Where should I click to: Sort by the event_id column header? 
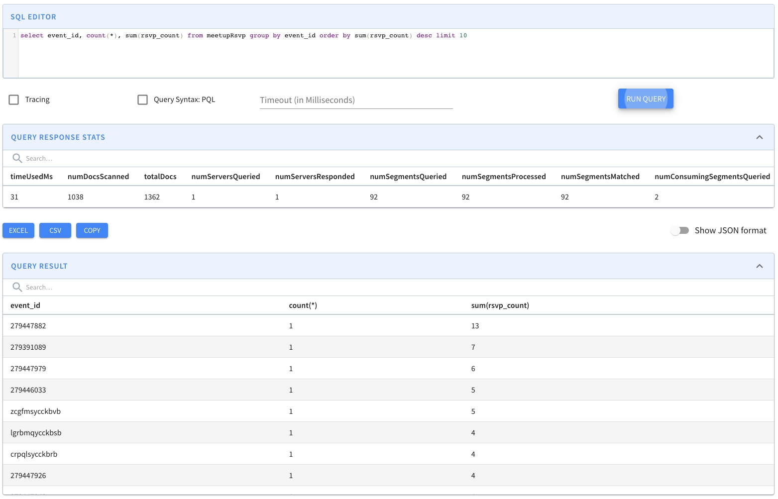25,305
